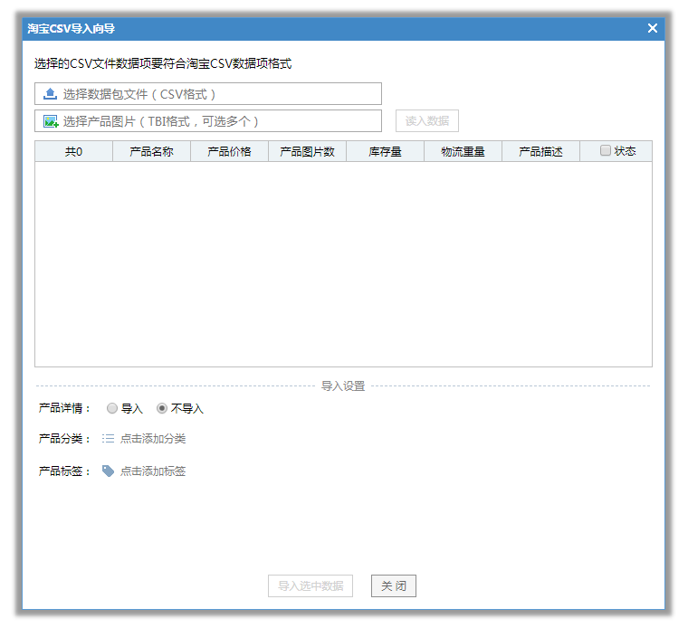Select the 导入 radio button for product details
Viewport: 688px width, 628px height.
pyautogui.click(x=112, y=408)
